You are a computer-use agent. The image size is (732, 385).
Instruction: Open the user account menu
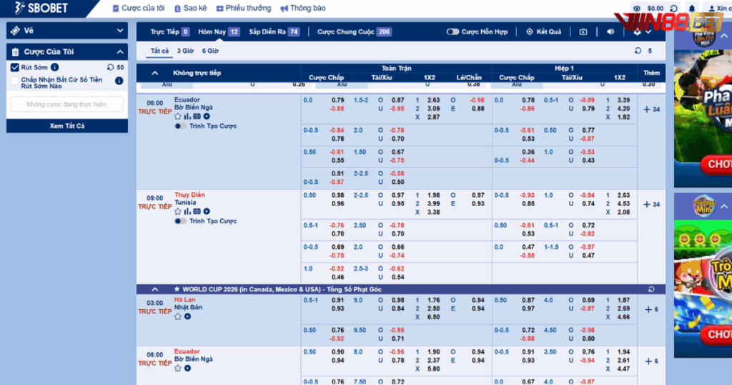click(x=719, y=9)
